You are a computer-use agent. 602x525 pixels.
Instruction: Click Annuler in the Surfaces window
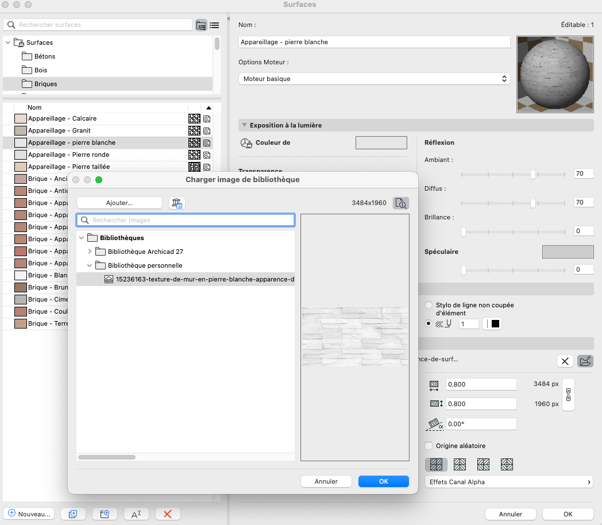[511, 514]
